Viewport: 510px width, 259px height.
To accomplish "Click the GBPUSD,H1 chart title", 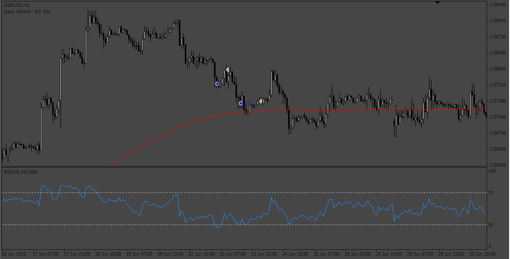I will 17,5.
